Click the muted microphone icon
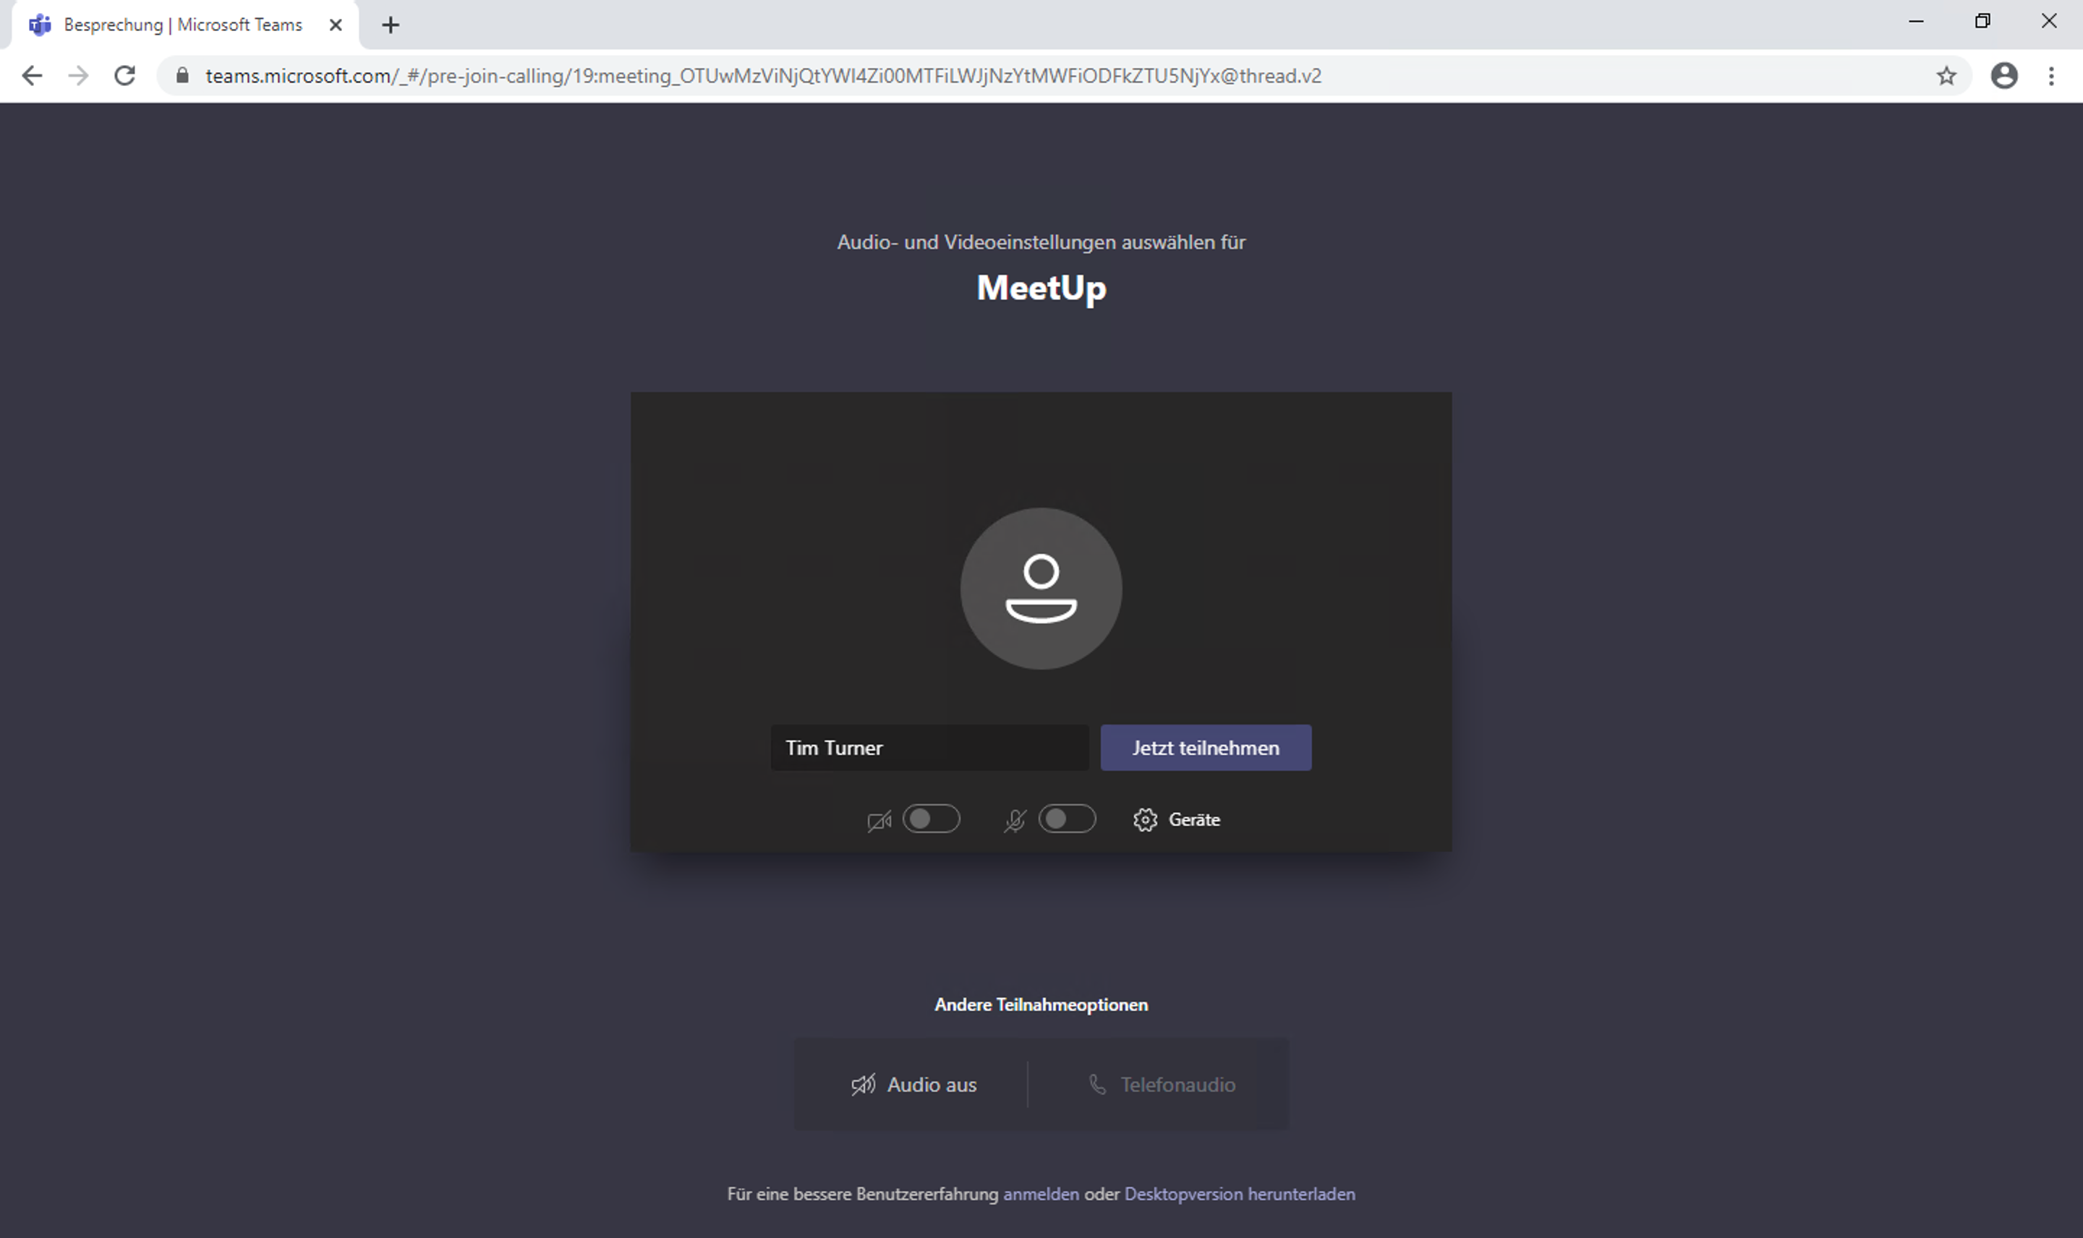The height and width of the screenshot is (1238, 2083). click(x=1015, y=821)
